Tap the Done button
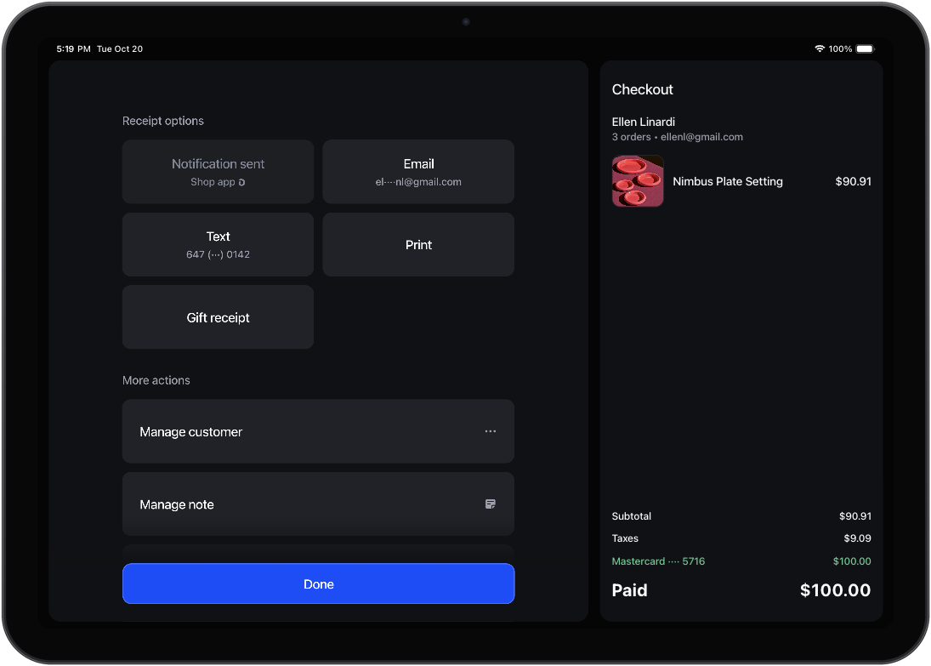Screen dimensions: 931x666 coord(318,583)
